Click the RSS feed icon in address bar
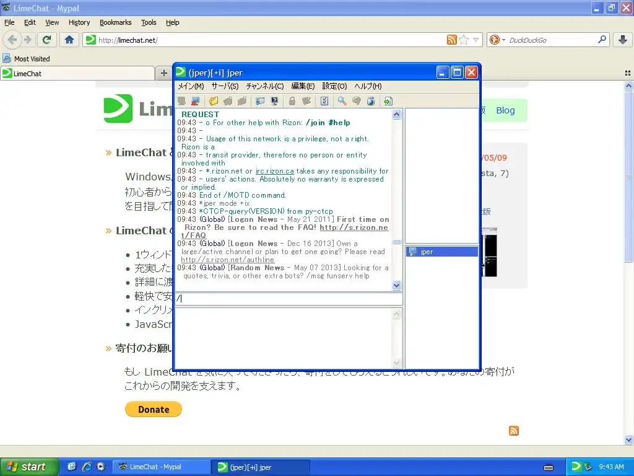Screen dimensions: 634x476 point(451,40)
